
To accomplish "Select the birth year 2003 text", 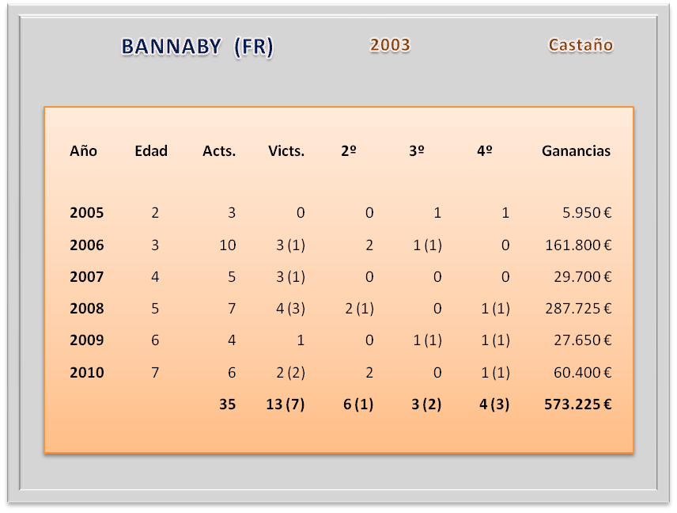I will pos(390,45).
